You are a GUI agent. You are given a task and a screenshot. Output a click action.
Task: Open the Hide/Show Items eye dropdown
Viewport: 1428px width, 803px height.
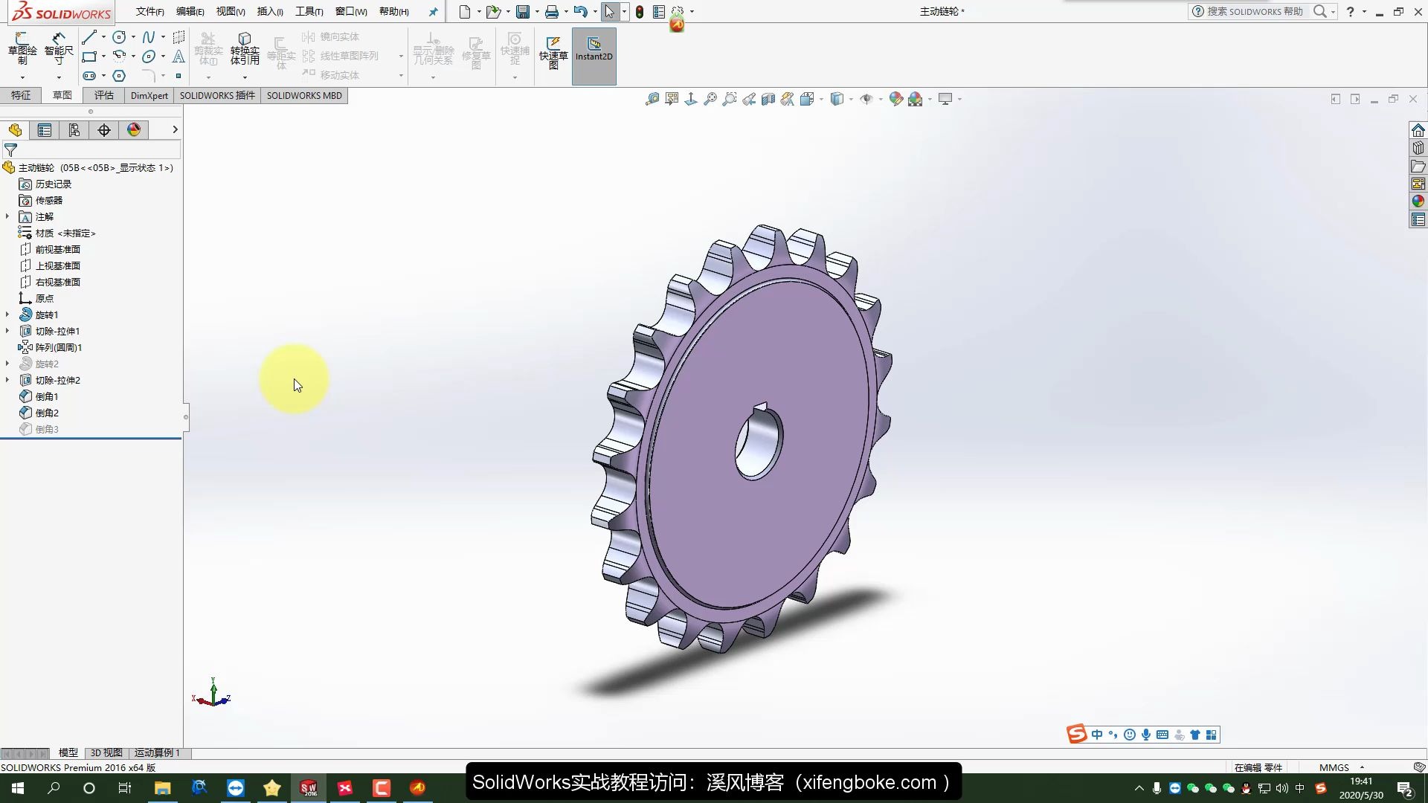[x=881, y=99]
